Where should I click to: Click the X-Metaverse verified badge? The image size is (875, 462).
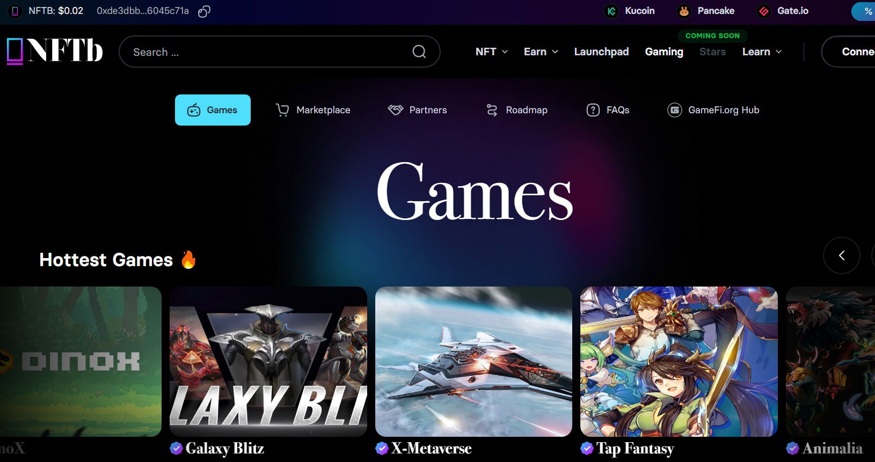click(382, 448)
